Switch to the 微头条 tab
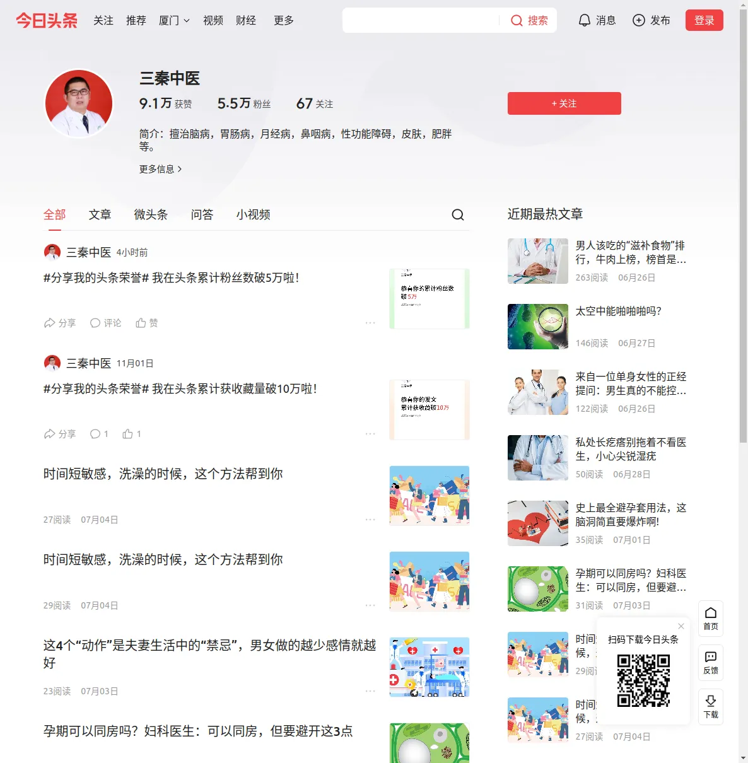The width and height of the screenshot is (748, 763). (x=151, y=214)
